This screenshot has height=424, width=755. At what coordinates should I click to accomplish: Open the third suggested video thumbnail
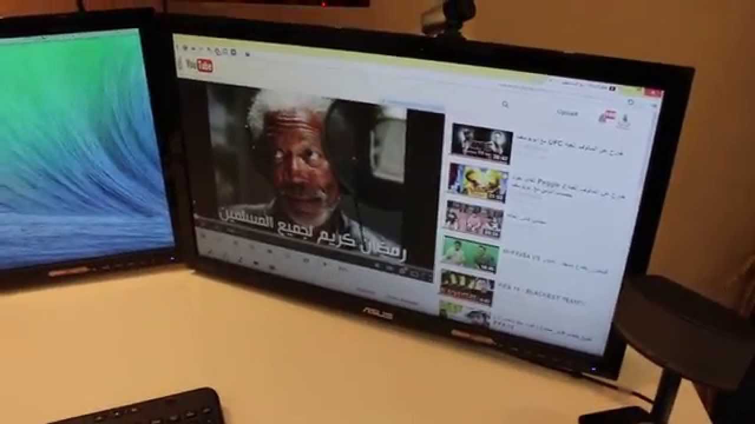[x=474, y=219]
